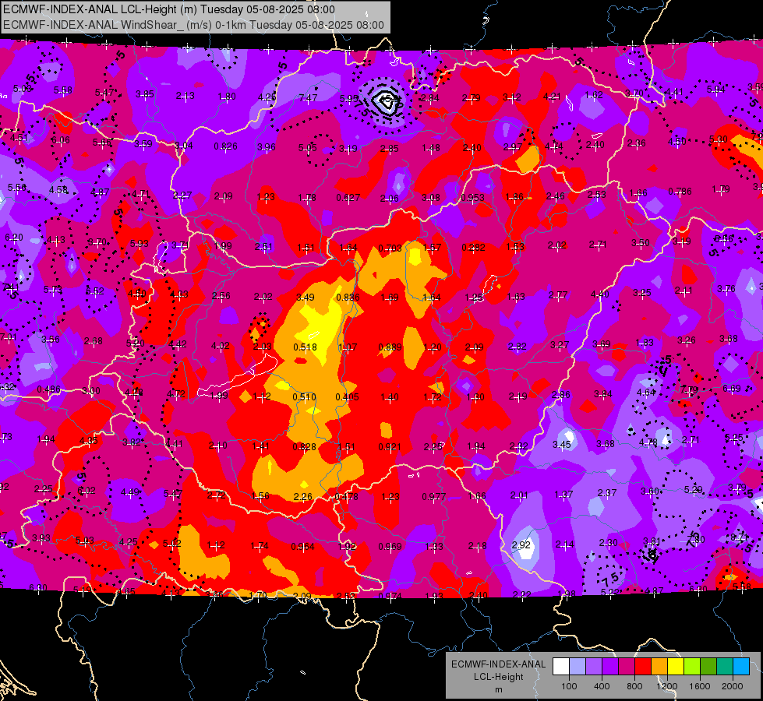Click the wind shear value 0.627
The width and height of the screenshot is (763, 701).
coord(348,198)
